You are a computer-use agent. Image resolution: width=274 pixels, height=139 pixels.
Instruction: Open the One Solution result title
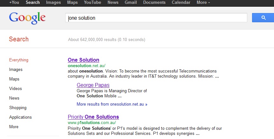pyautogui.click(x=83, y=60)
